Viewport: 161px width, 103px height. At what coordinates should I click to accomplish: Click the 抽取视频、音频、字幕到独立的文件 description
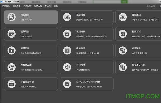coord(92,36)
